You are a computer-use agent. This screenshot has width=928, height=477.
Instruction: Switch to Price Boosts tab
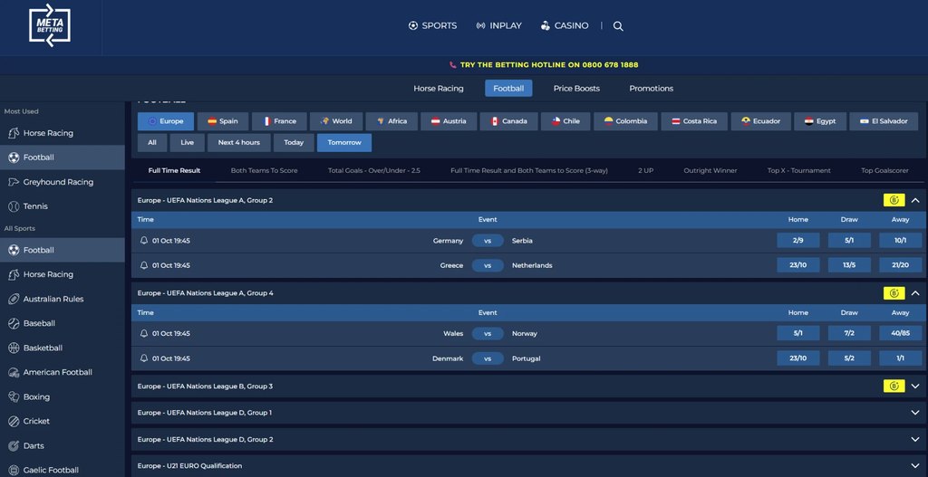coord(576,89)
